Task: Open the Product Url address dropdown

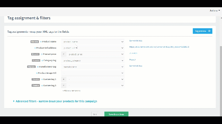Action: coord(93,48)
